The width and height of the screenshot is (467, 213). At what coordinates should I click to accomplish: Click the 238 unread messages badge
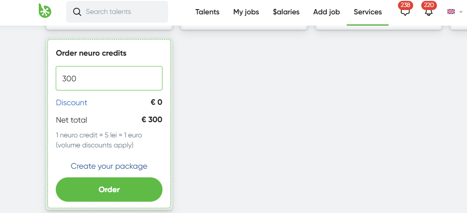[406, 5]
